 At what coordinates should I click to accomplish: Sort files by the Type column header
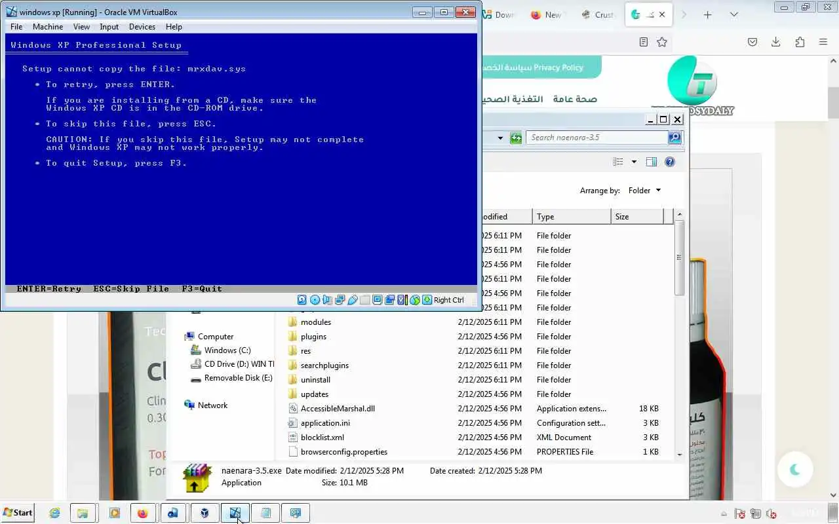pyautogui.click(x=572, y=216)
